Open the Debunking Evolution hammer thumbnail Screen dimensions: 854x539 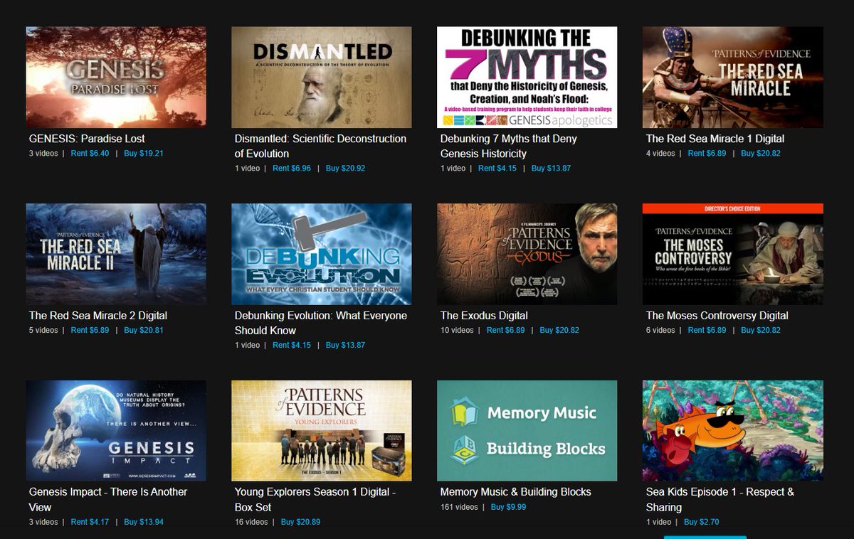322,254
